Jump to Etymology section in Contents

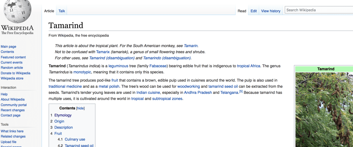point(63,115)
